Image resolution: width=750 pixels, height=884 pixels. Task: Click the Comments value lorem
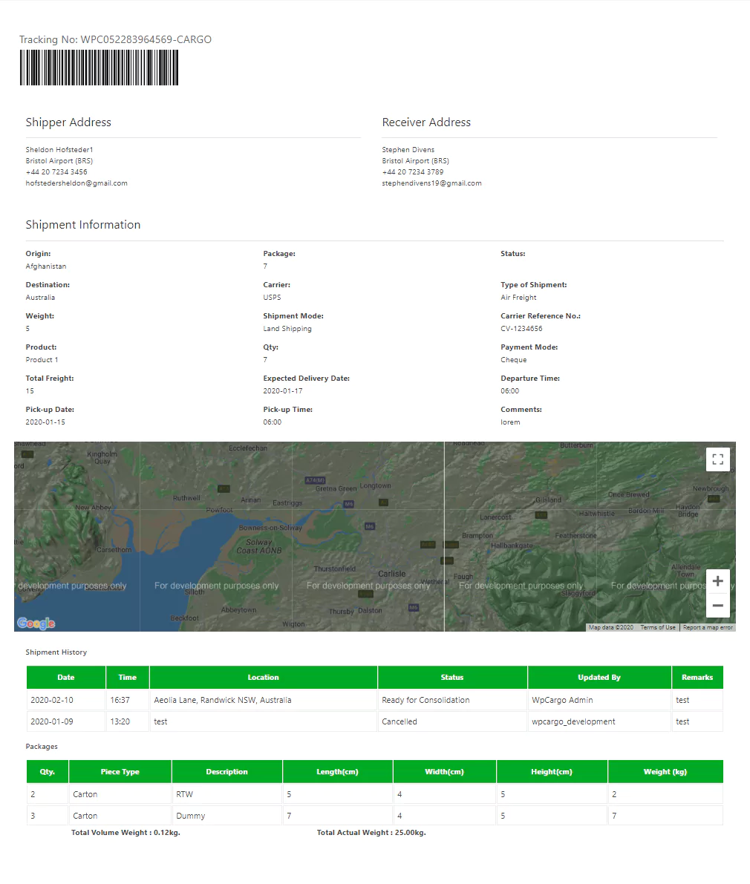tap(510, 422)
